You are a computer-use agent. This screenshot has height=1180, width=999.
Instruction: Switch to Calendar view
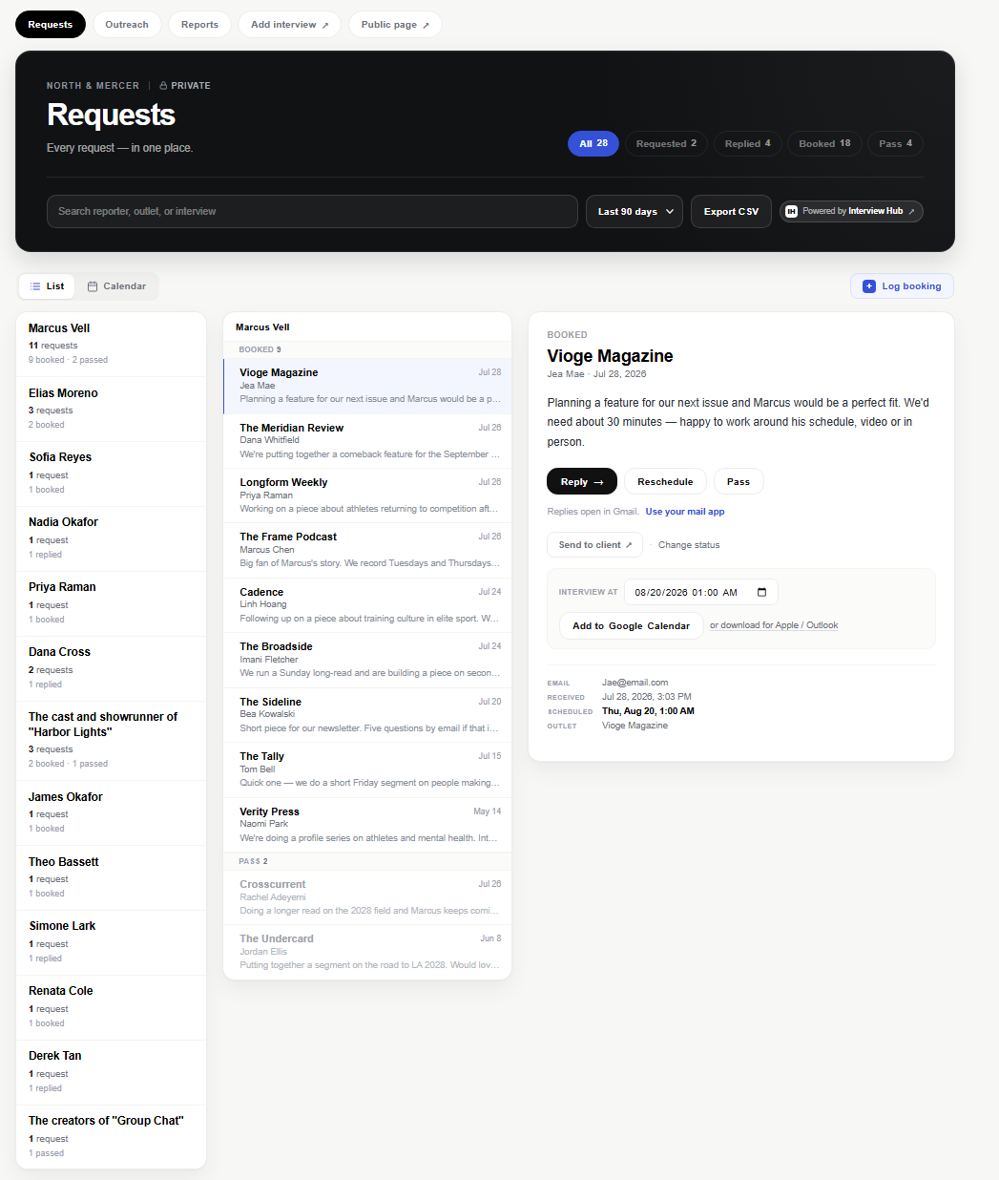coord(116,286)
